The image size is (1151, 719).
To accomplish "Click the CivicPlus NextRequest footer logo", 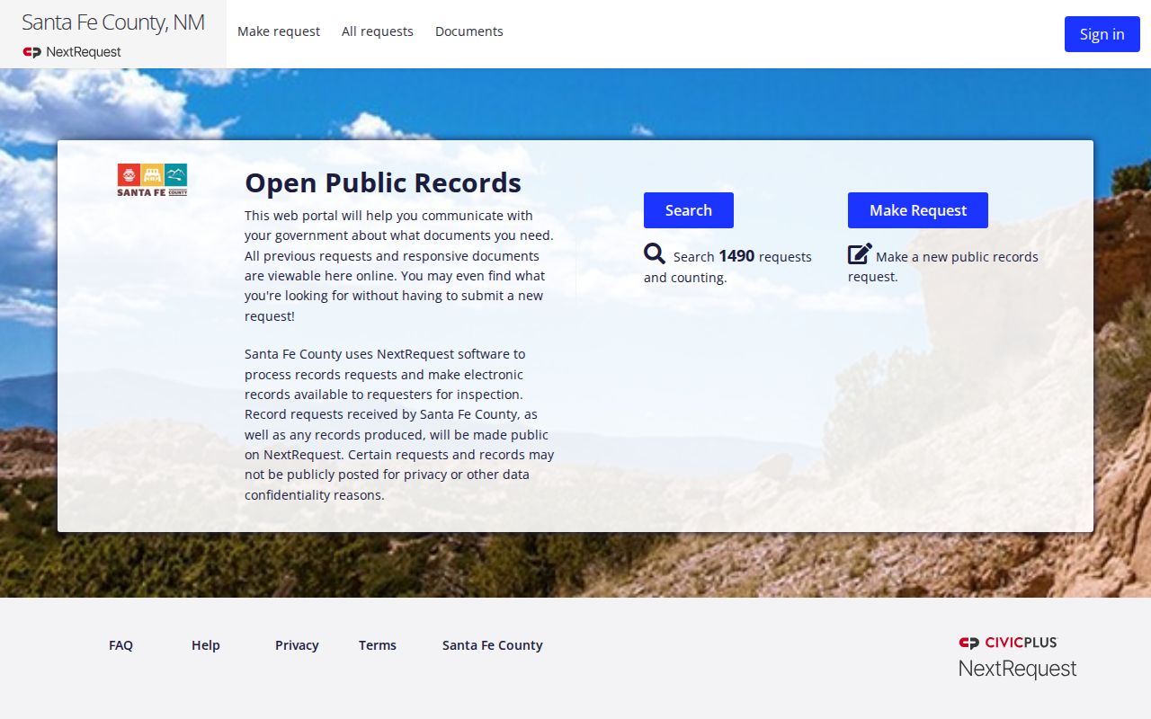I will pyautogui.click(x=1017, y=657).
